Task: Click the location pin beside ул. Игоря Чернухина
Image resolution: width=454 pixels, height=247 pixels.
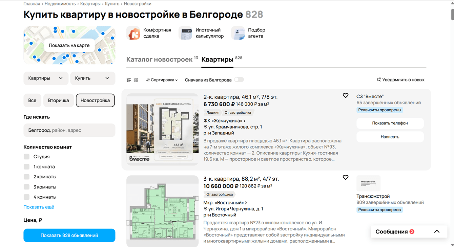Action: 205,209
